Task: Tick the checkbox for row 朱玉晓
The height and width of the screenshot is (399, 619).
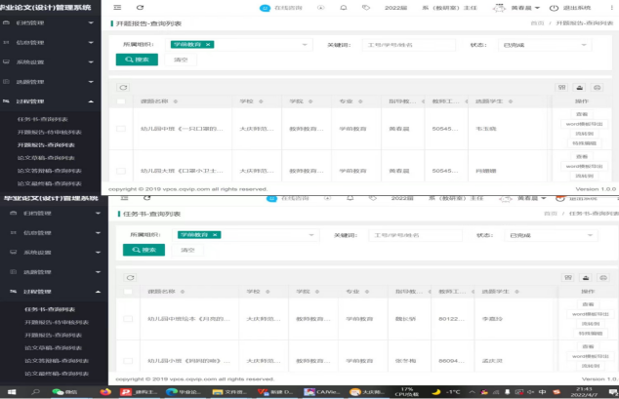Action: (x=121, y=129)
